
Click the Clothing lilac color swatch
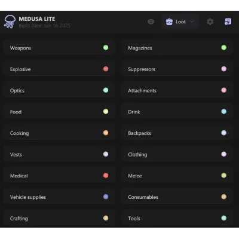pyautogui.click(x=224, y=154)
